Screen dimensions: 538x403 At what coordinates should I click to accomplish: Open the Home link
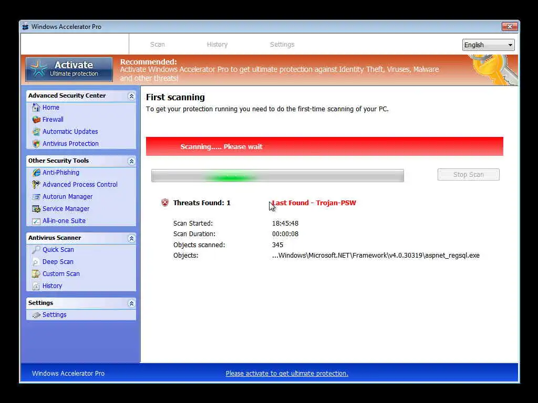click(x=51, y=108)
